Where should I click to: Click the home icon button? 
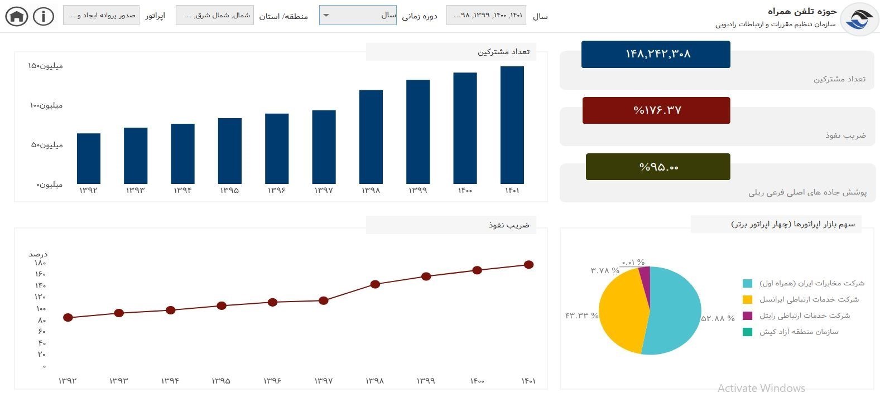click(x=17, y=16)
